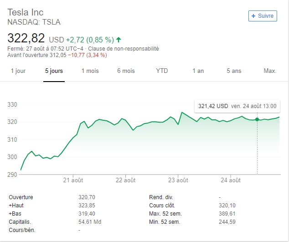This screenshot has width=289, height=242.
Task: Select the 5 jours tab
Action: [x=54, y=71]
